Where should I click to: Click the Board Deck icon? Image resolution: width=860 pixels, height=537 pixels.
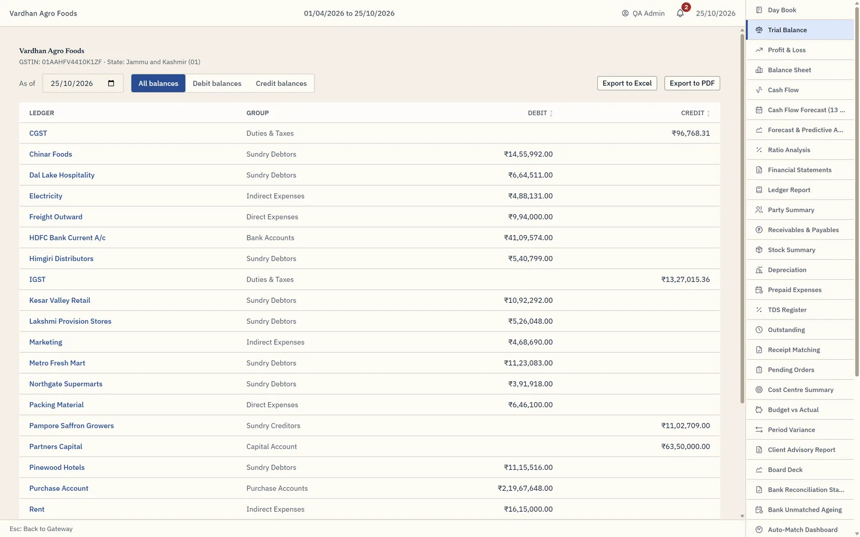click(759, 470)
